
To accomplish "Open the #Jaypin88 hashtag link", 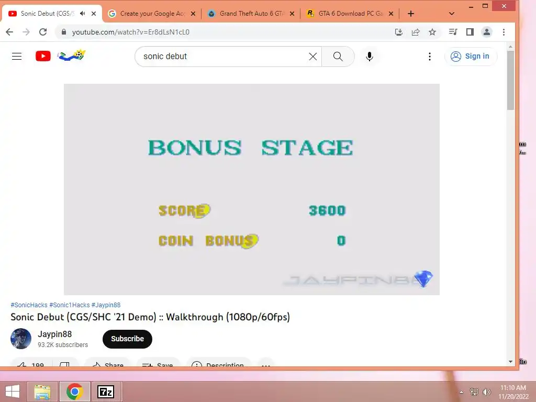I will pyautogui.click(x=106, y=305).
